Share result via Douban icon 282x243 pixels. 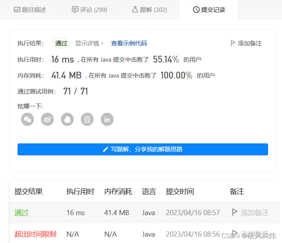[x=87, y=120]
